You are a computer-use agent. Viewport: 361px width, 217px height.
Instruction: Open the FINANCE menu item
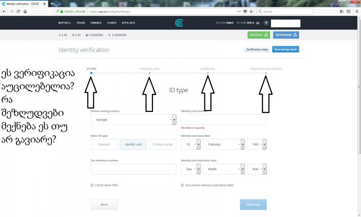point(96,23)
